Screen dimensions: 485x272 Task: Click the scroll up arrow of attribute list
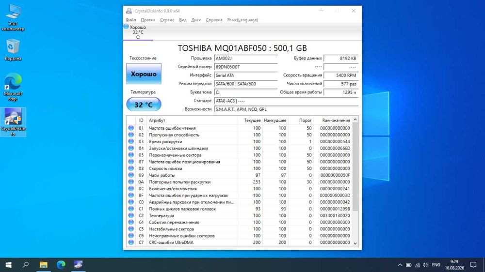coord(355,120)
